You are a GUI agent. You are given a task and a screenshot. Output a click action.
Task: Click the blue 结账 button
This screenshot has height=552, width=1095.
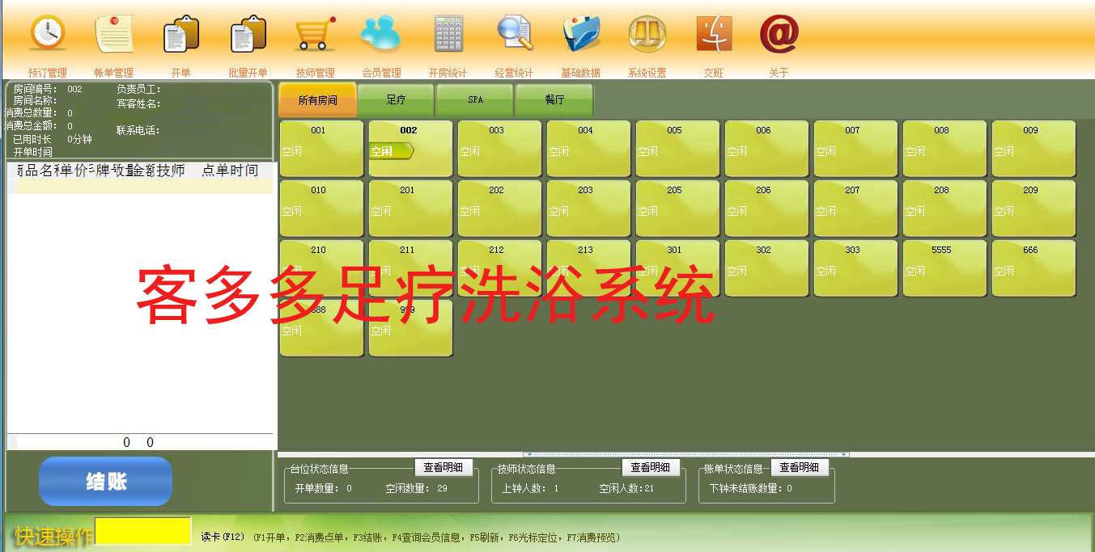[x=105, y=482]
